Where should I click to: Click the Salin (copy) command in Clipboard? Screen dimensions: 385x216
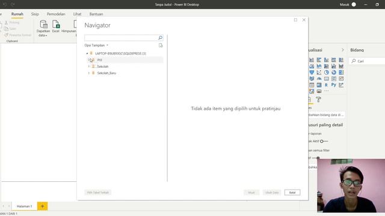coord(10,29)
